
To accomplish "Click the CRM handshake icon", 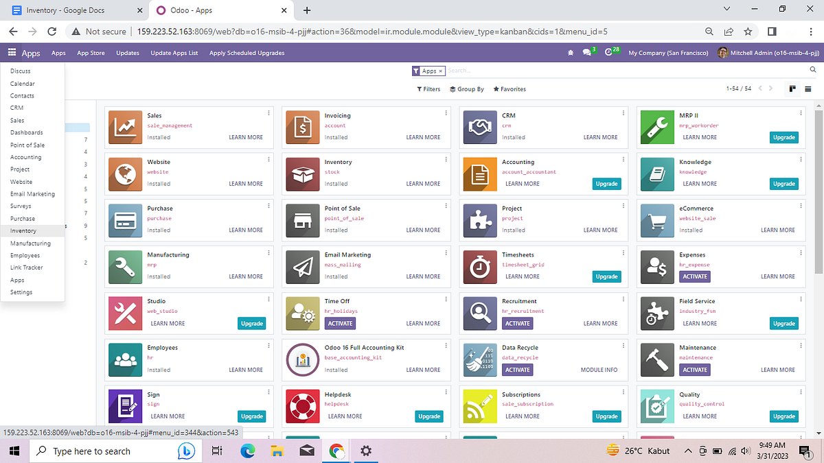I will 479,128.
